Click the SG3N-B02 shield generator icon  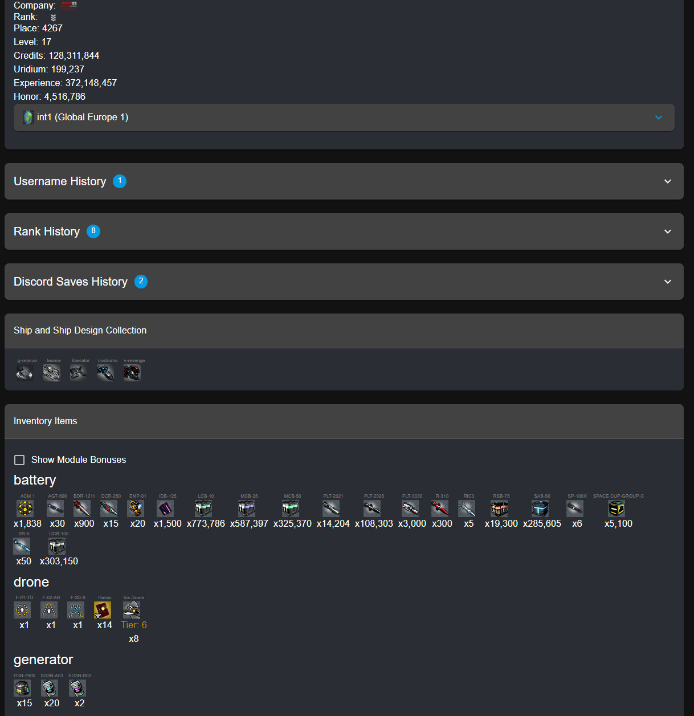coord(77,688)
